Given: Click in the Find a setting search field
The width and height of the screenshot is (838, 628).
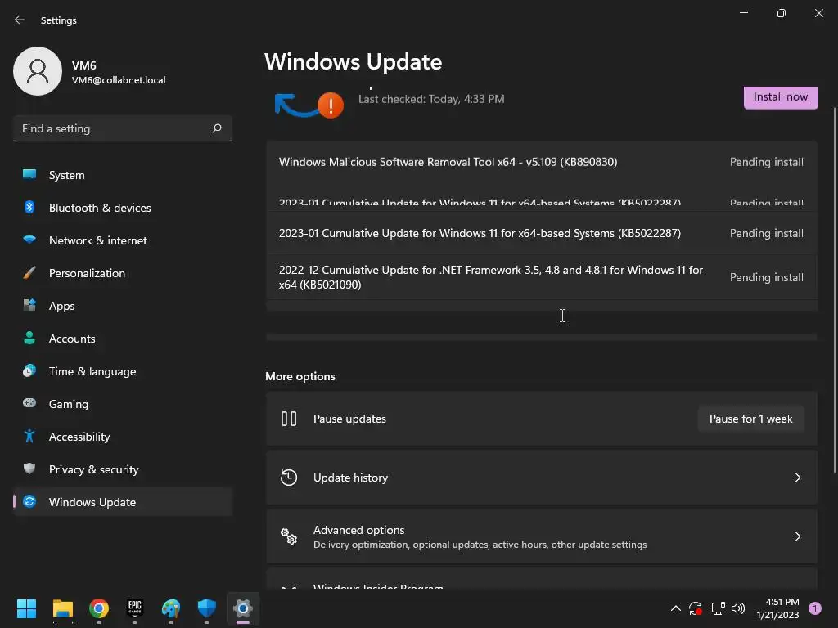Looking at the screenshot, I should pos(123,128).
